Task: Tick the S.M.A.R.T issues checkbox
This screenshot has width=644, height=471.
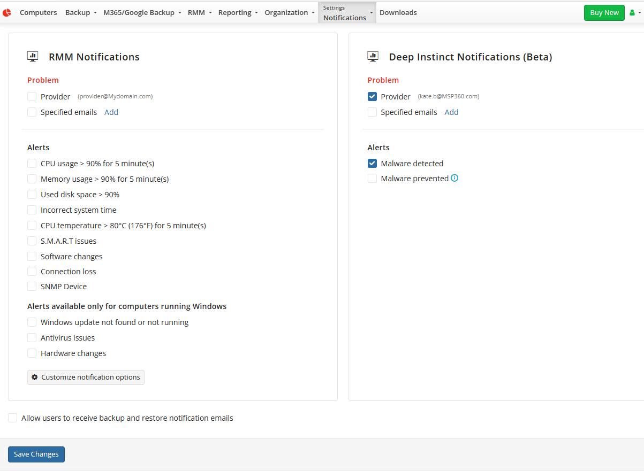Action: pyautogui.click(x=32, y=241)
